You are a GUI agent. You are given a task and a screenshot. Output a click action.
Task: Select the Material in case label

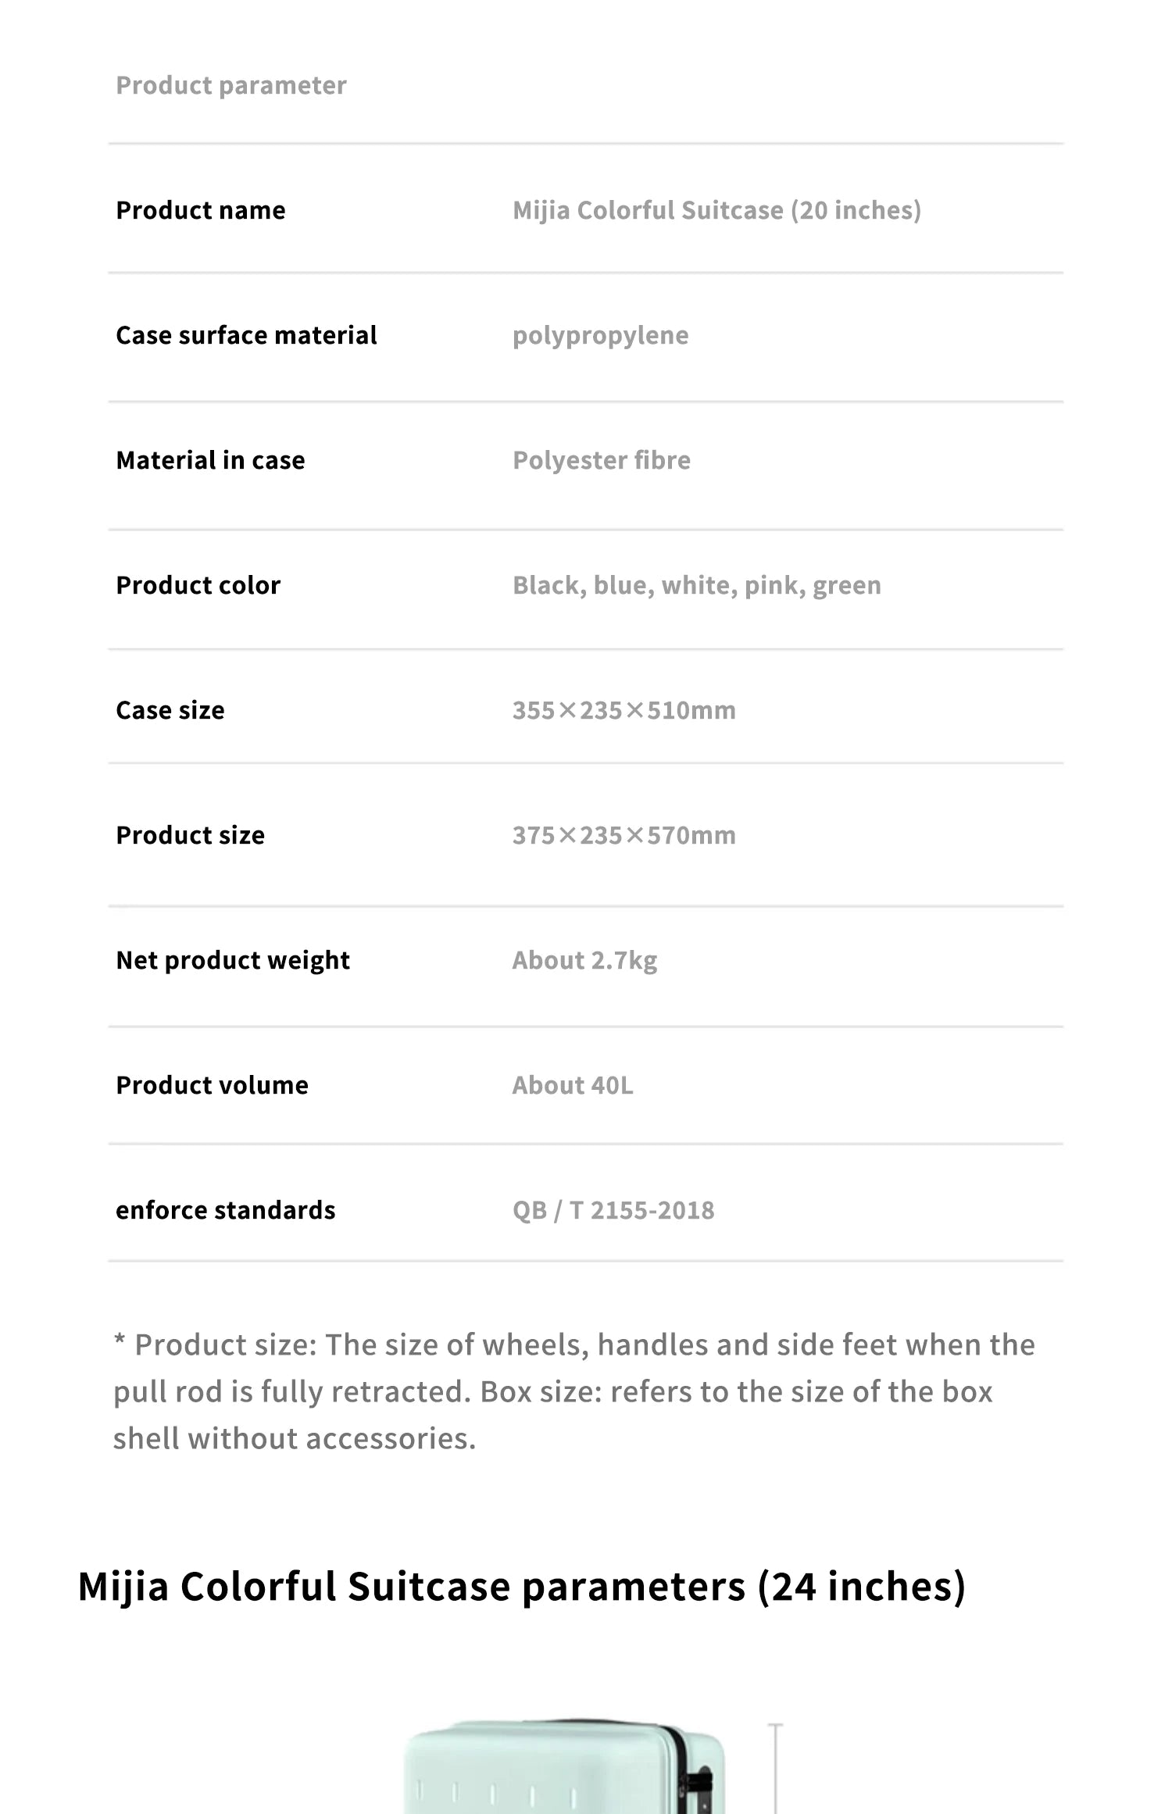pyautogui.click(x=210, y=460)
